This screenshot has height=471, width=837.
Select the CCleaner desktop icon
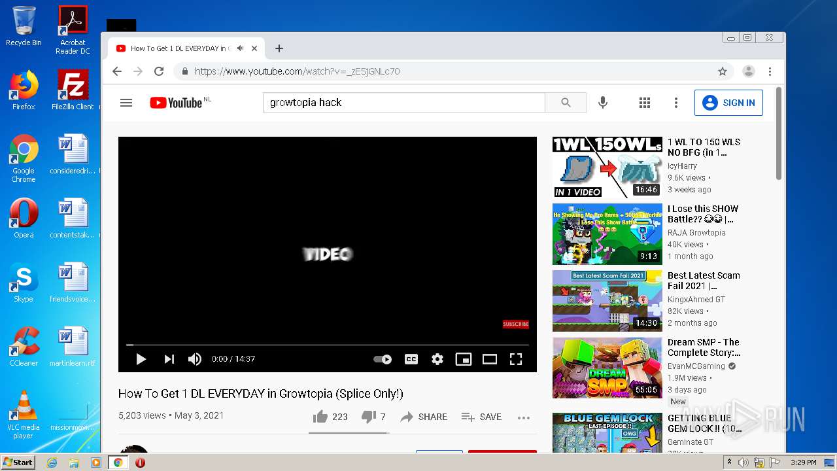coord(24,347)
